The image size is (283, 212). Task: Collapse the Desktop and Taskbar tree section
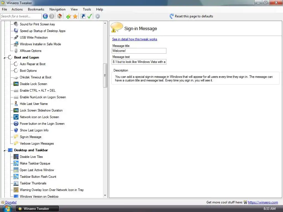point(4,150)
